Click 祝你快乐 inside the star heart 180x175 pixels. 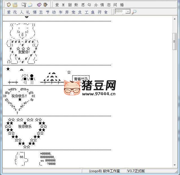point(25,126)
